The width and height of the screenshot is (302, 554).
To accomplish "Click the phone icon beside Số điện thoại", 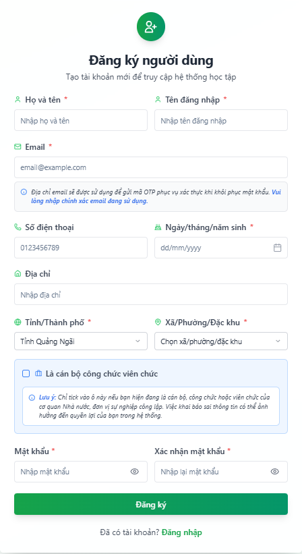I will [18, 227].
